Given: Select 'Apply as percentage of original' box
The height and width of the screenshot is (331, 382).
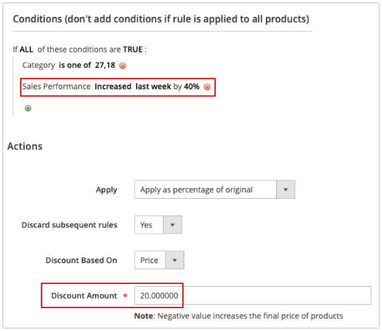Looking at the screenshot, I should 205,189.
